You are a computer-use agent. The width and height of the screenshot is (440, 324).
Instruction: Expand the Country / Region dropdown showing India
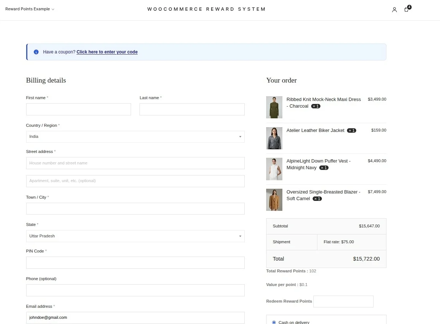[x=135, y=137]
